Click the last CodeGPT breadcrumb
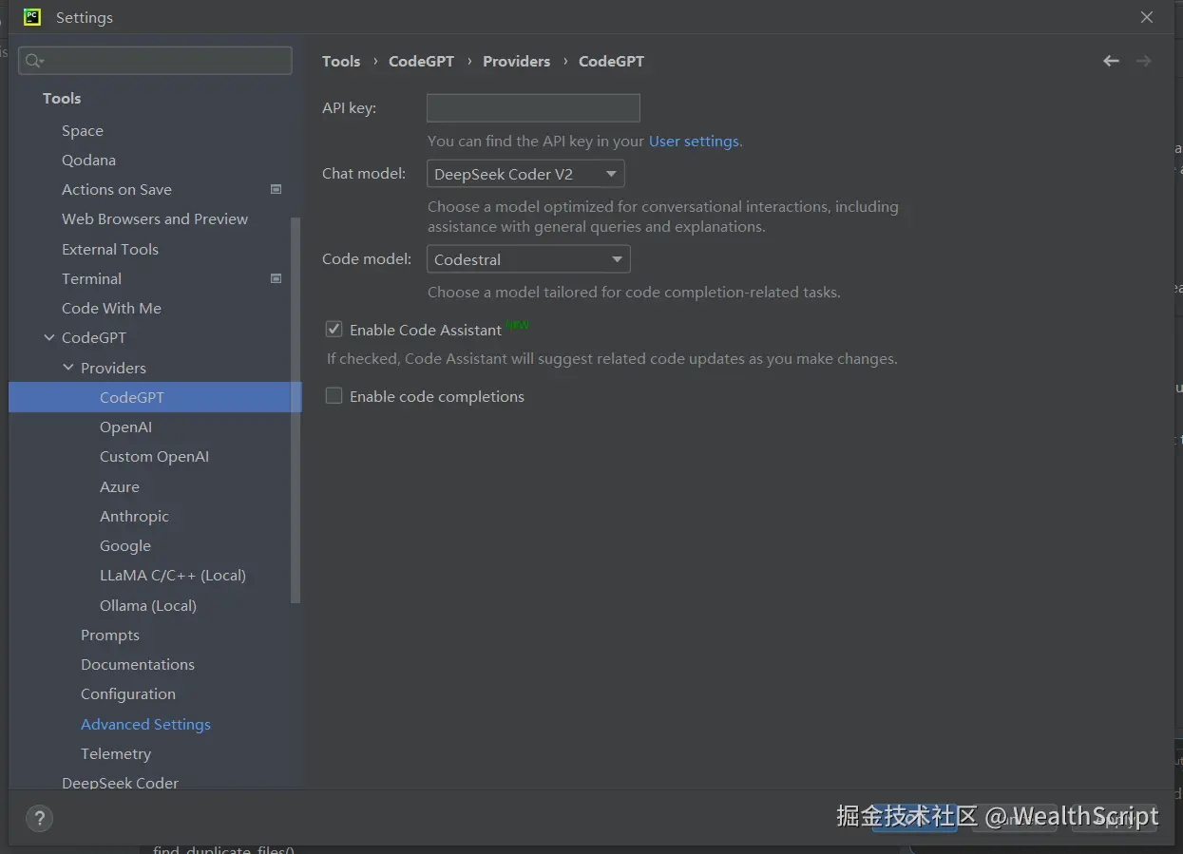1183x854 pixels. point(611,61)
